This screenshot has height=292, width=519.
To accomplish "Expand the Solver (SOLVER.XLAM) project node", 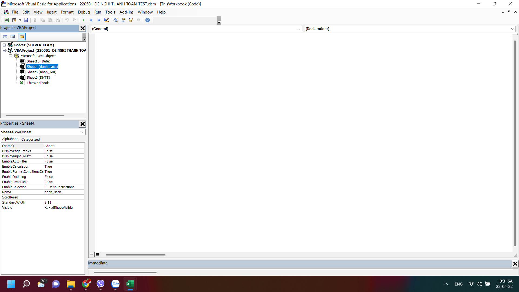I will (4, 45).
